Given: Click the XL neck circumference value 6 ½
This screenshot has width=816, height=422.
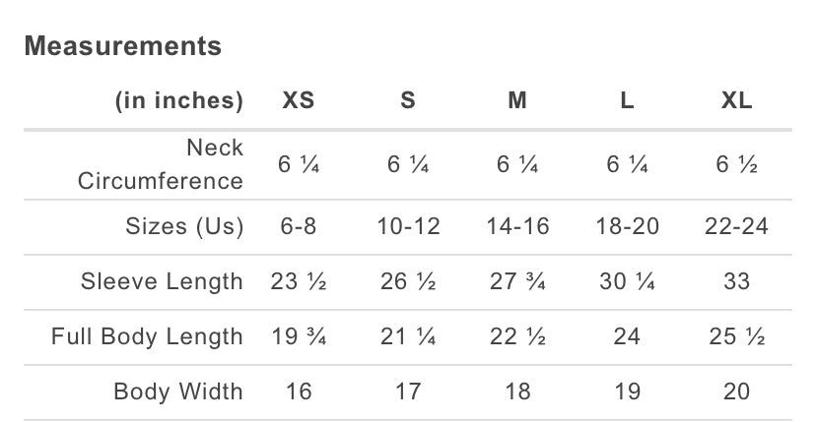Looking at the screenshot, I should [x=736, y=165].
